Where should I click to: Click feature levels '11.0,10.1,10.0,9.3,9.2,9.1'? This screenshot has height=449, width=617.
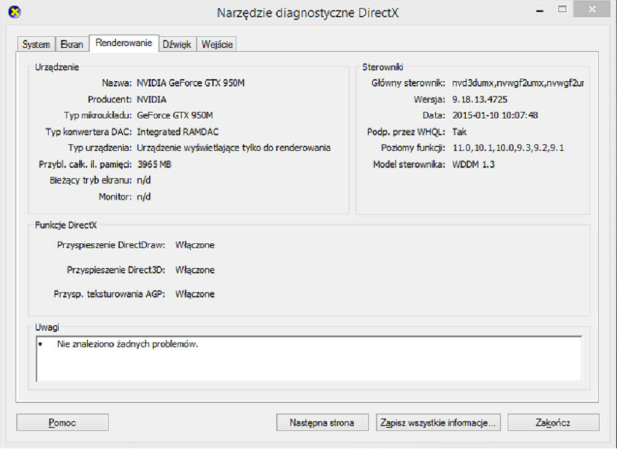pyautogui.click(x=508, y=148)
